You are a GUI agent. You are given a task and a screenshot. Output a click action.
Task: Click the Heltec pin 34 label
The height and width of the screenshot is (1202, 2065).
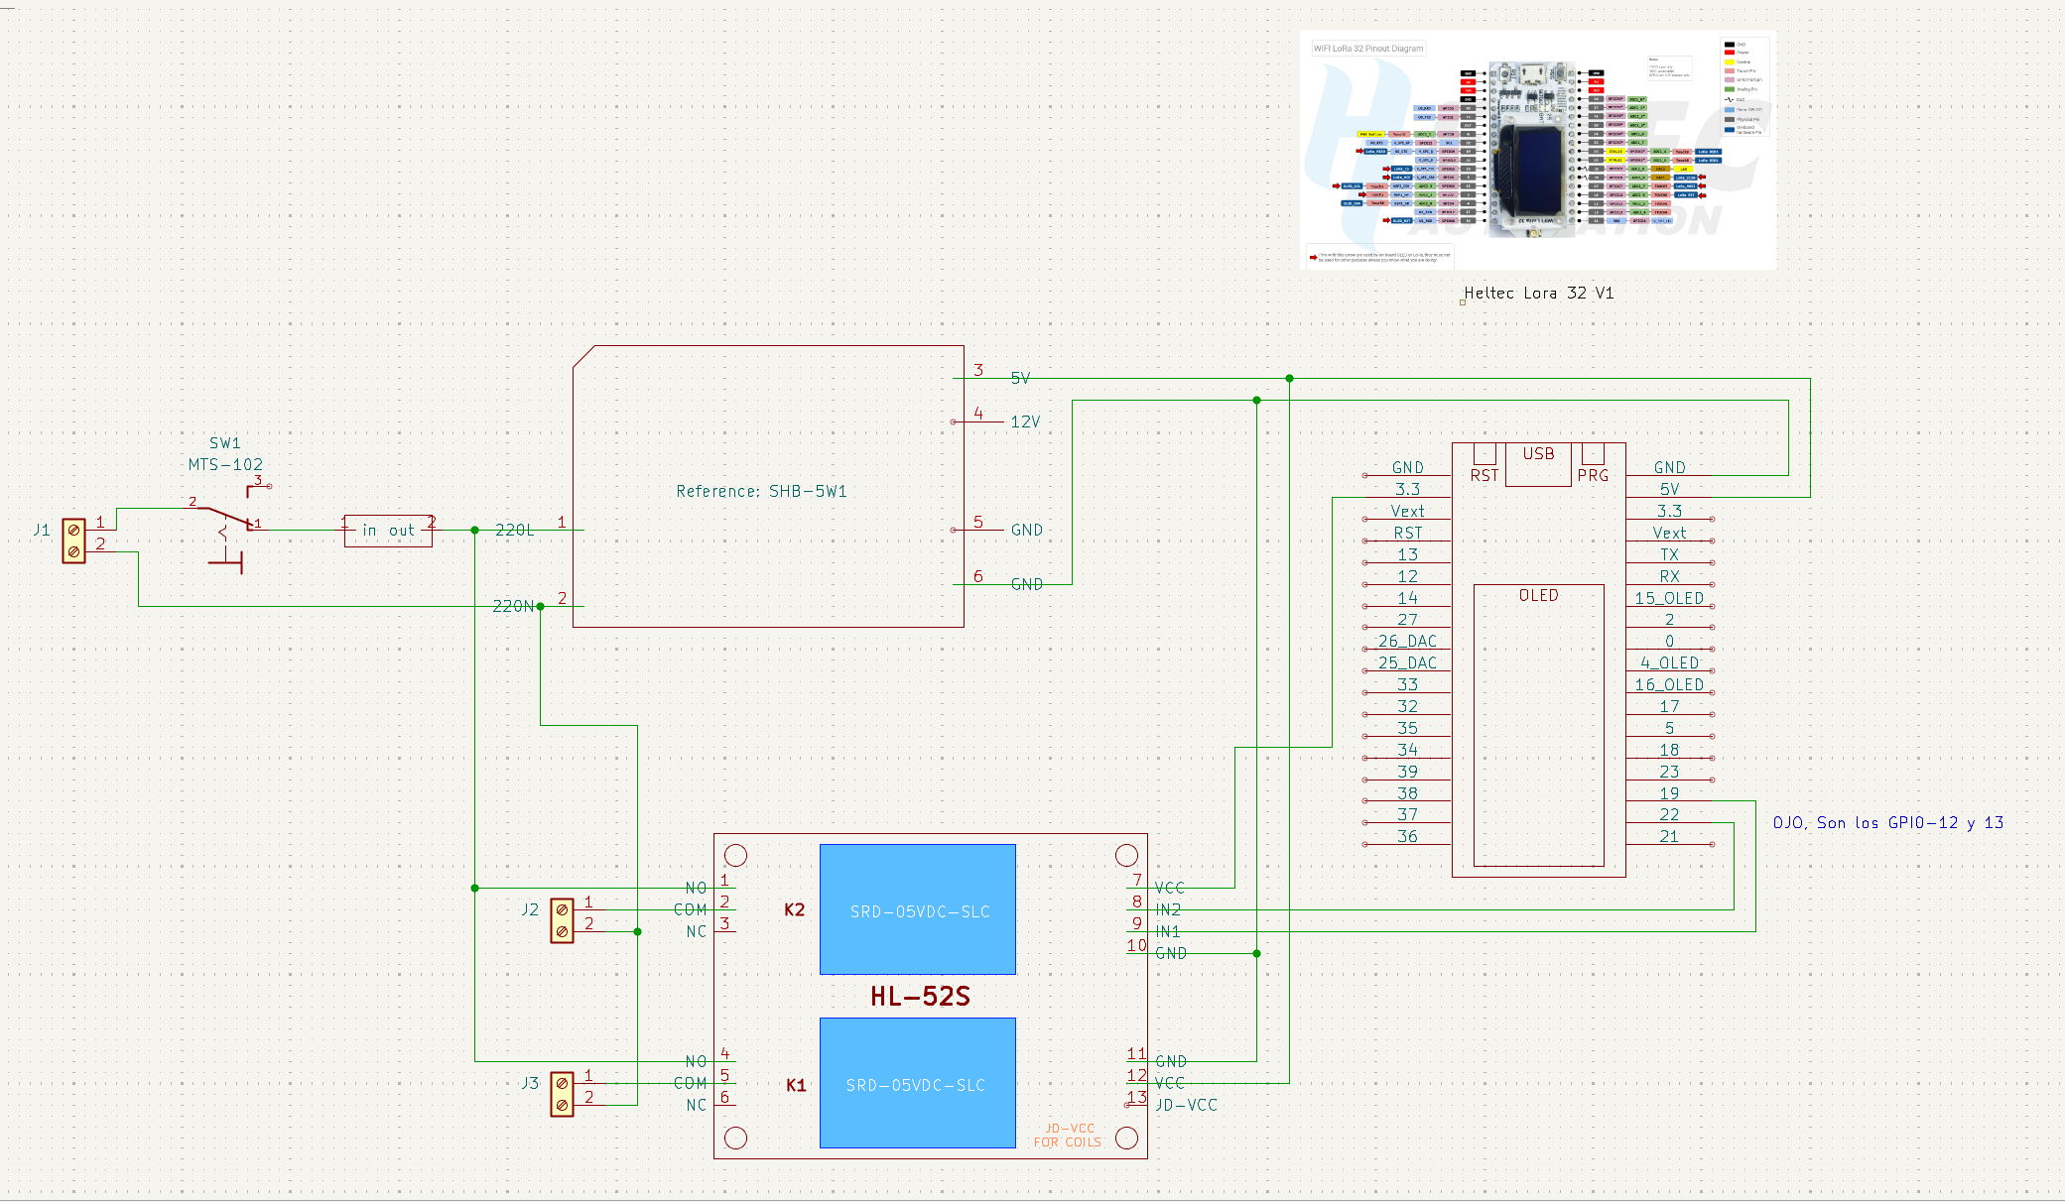(x=1407, y=750)
